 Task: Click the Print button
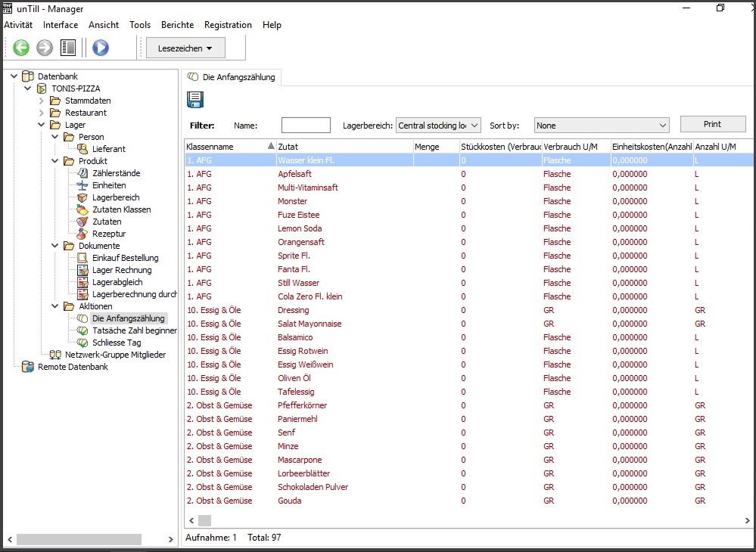coord(713,124)
